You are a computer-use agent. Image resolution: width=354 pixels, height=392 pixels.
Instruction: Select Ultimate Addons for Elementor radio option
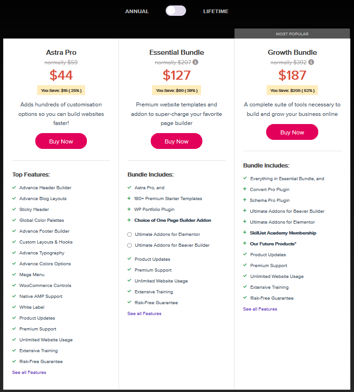pos(130,234)
